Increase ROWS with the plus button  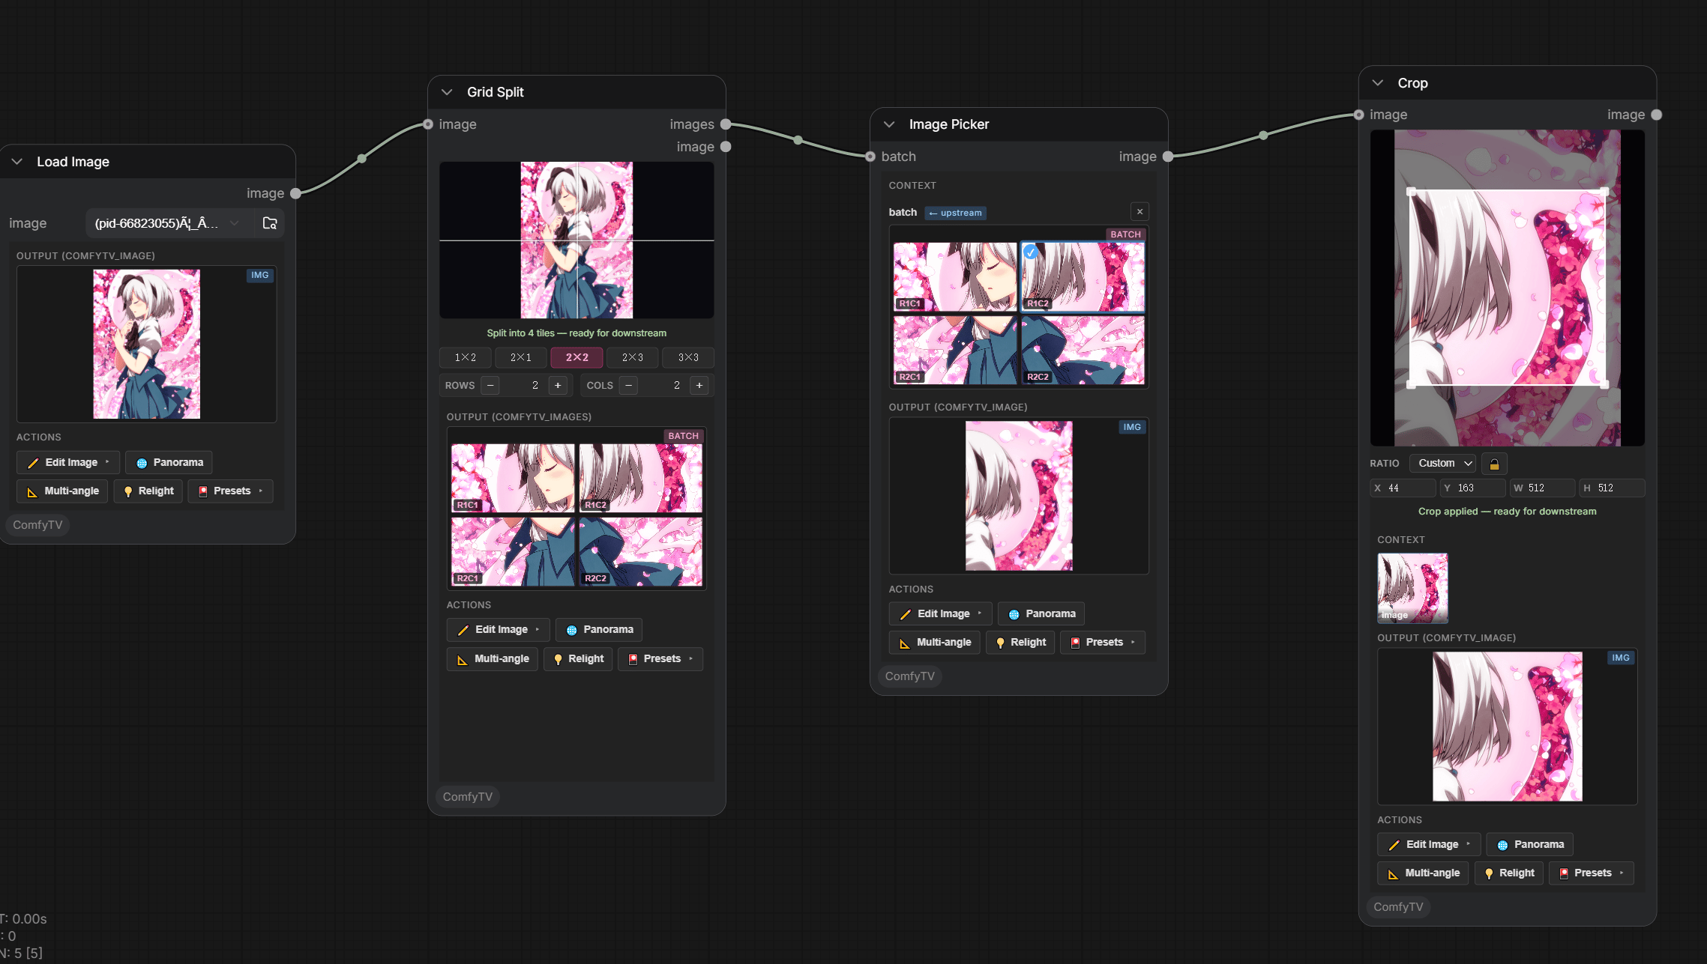pos(558,385)
